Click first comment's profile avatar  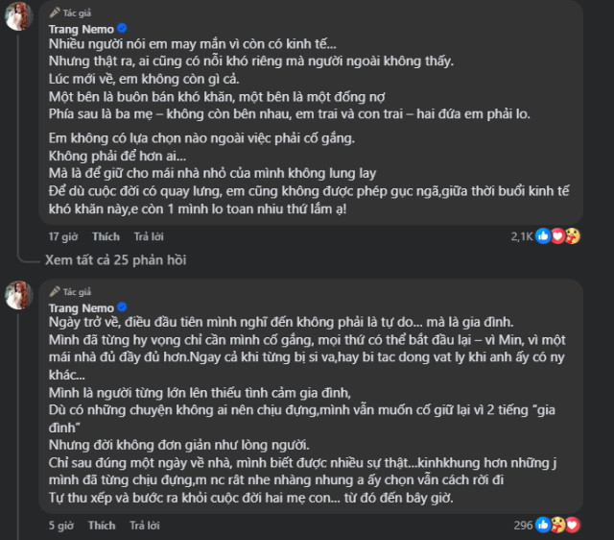tap(18, 15)
